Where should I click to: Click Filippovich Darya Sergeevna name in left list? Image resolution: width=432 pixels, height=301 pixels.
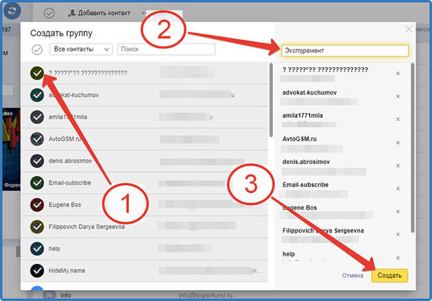[87, 227]
